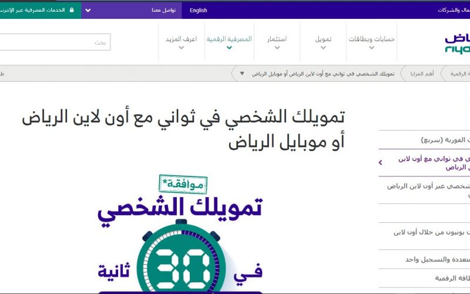This screenshot has width=470, height=294.
Task: Switch site language to English
Action: click(x=198, y=10)
